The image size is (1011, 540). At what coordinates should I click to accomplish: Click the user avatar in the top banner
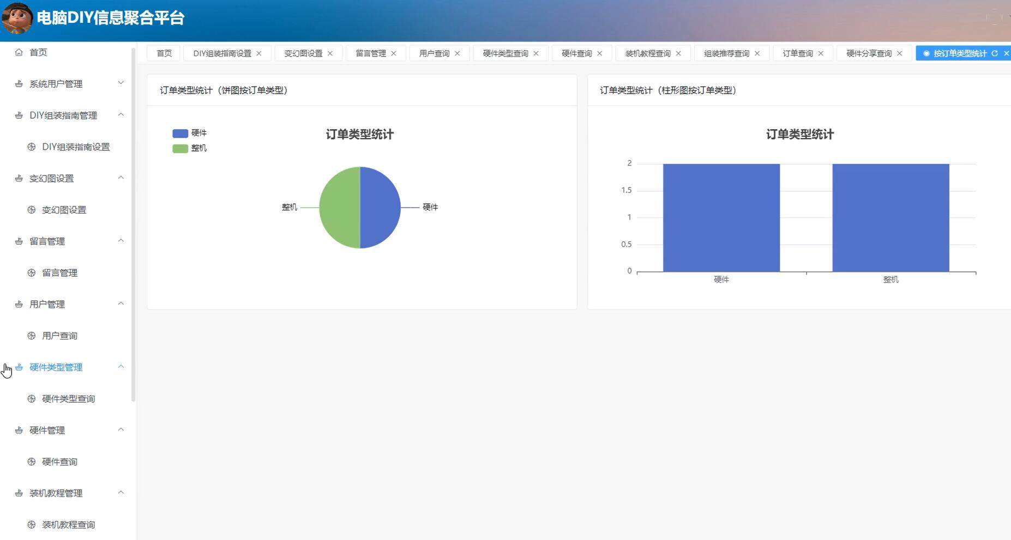click(16, 16)
